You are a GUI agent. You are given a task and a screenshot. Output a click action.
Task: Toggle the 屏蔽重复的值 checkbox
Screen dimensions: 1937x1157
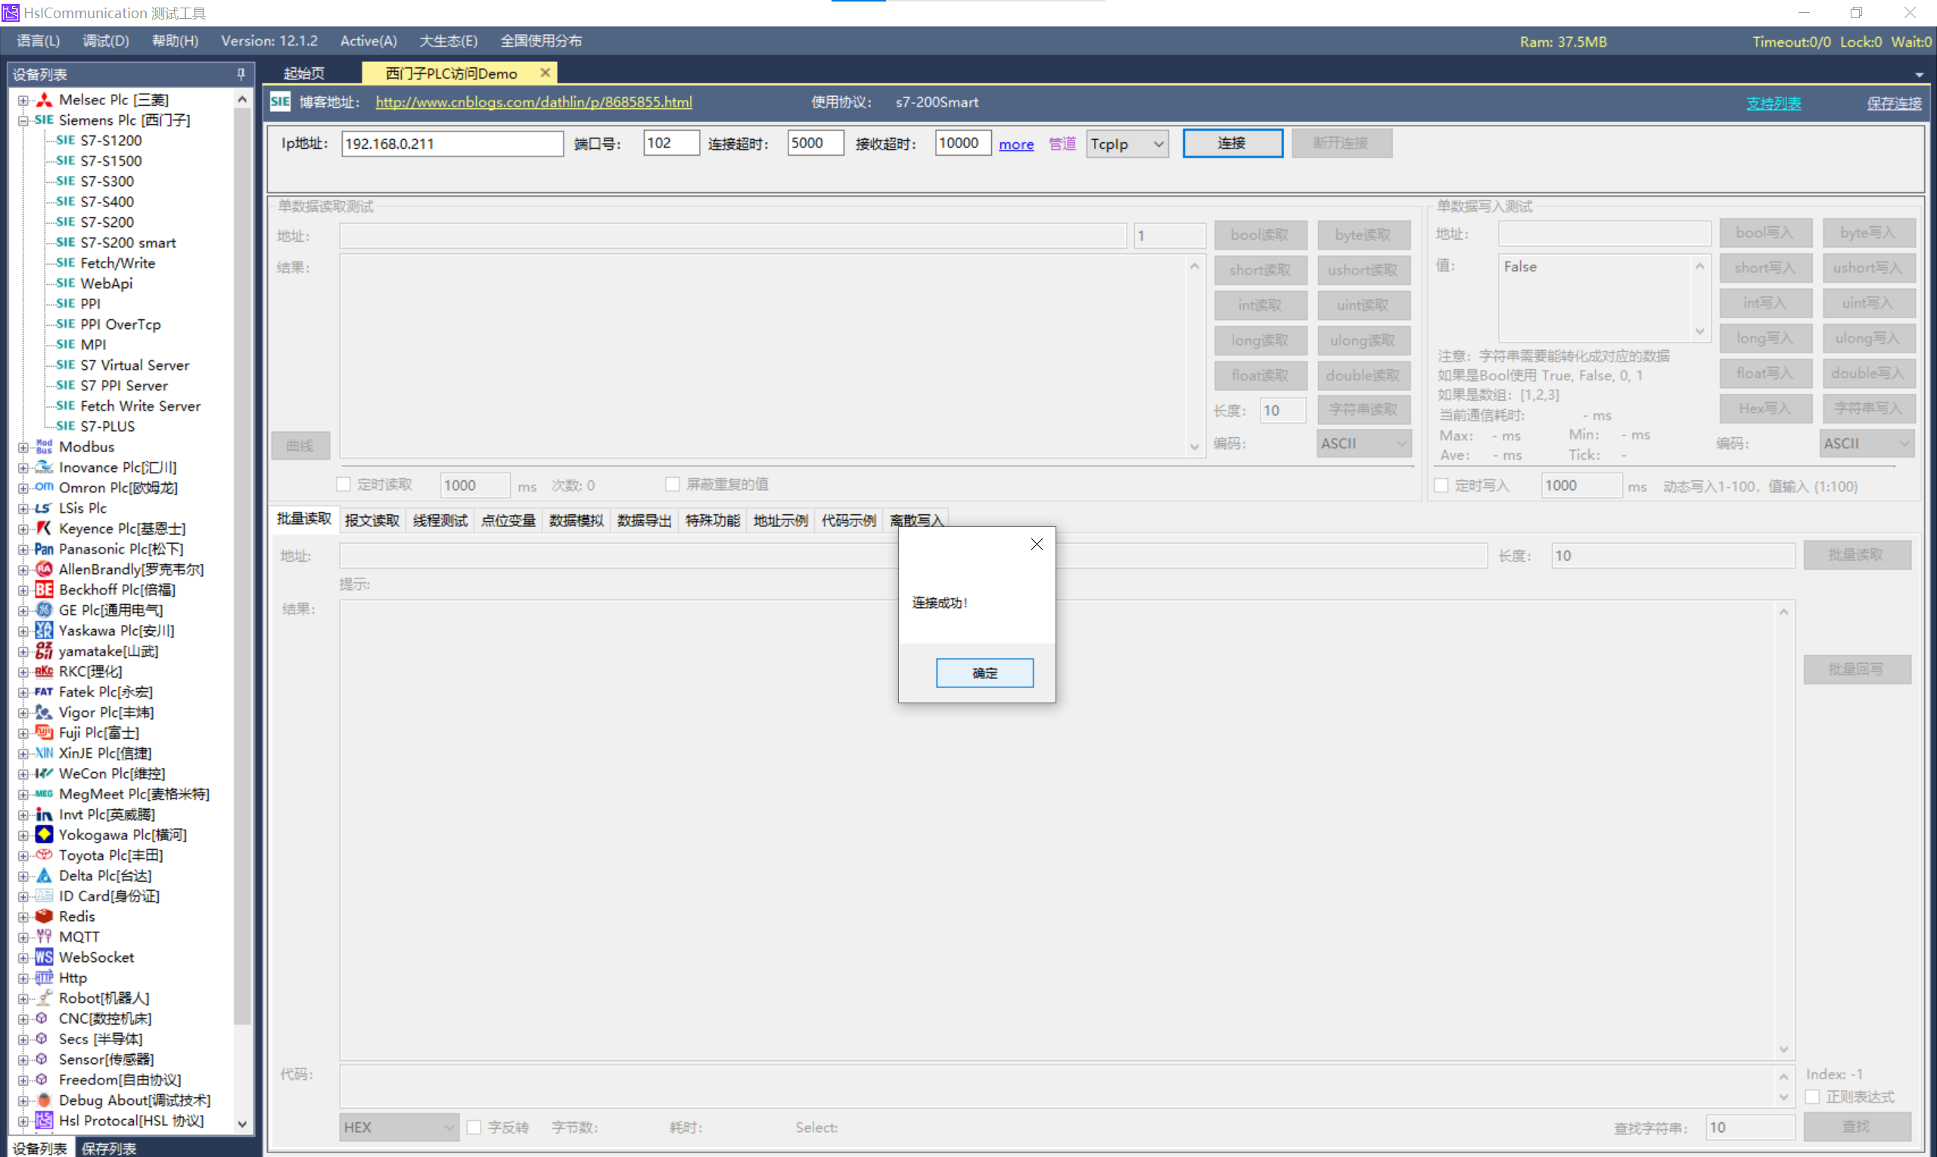(673, 484)
